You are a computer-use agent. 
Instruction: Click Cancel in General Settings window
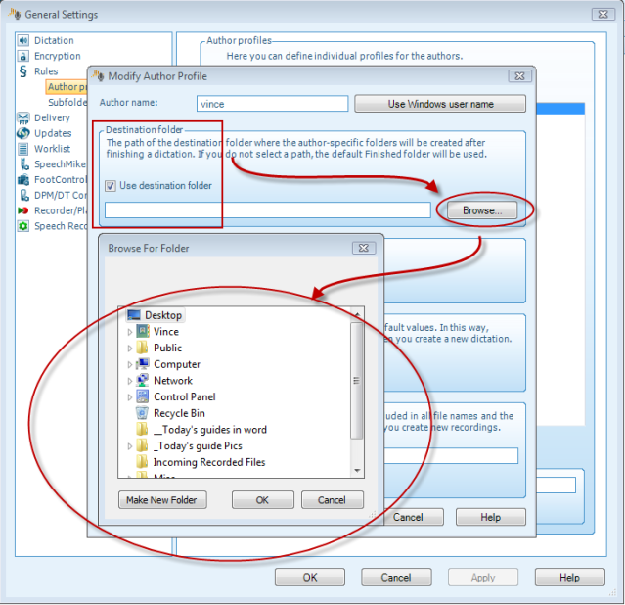396,578
